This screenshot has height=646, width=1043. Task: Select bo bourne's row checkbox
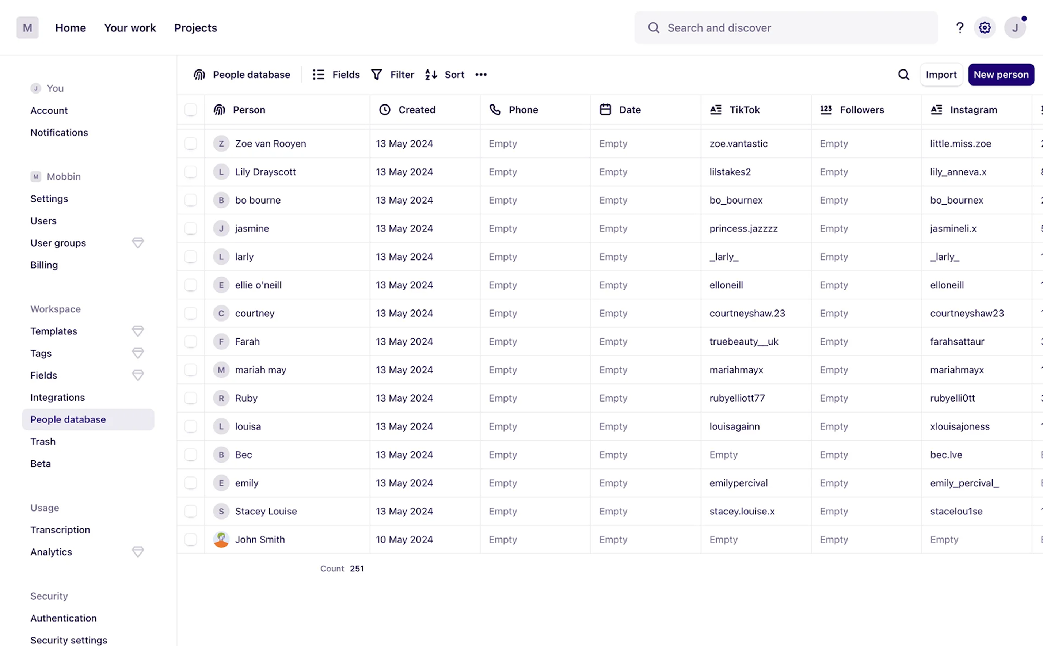(190, 200)
